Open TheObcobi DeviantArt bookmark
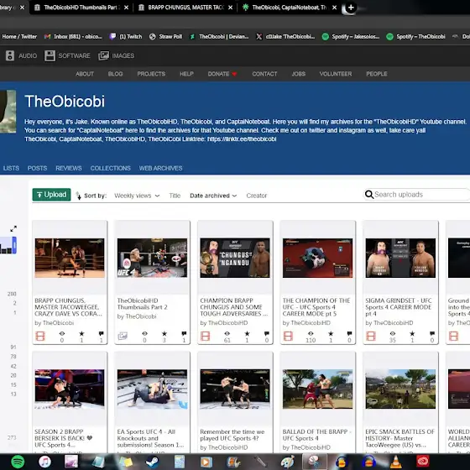The height and width of the screenshot is (470, 470). [x=219, y=37]
